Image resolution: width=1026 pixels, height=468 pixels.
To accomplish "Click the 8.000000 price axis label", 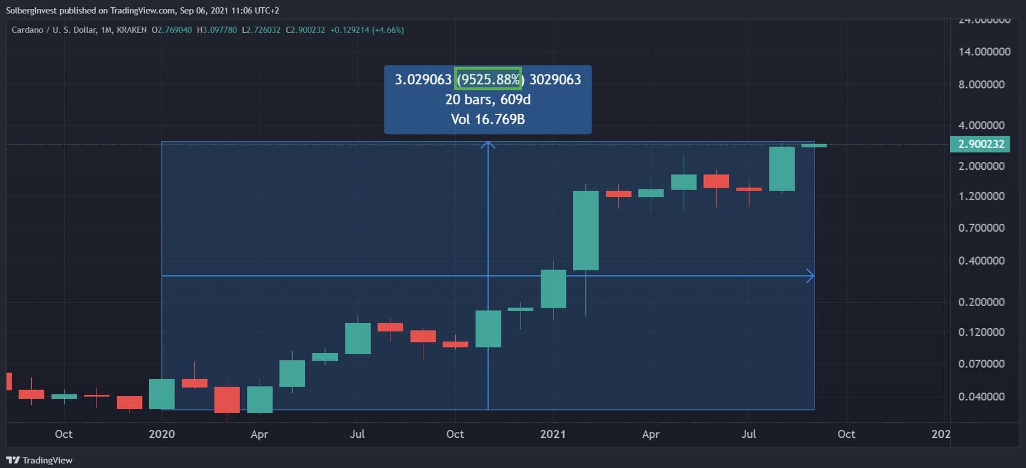I will click(981, 85).
